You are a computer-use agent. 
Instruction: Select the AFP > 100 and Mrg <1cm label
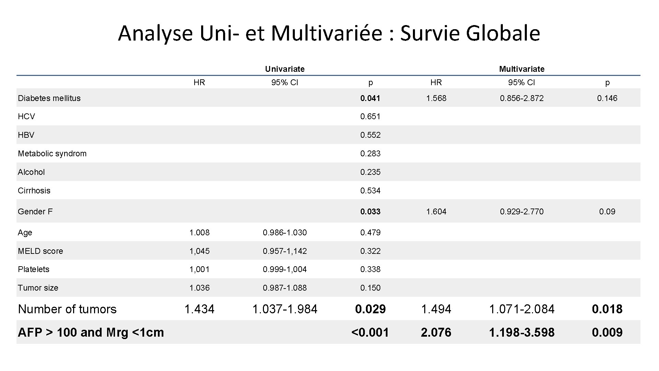point(91,333)
